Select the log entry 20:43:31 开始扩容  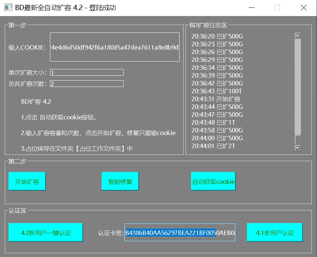216,98
